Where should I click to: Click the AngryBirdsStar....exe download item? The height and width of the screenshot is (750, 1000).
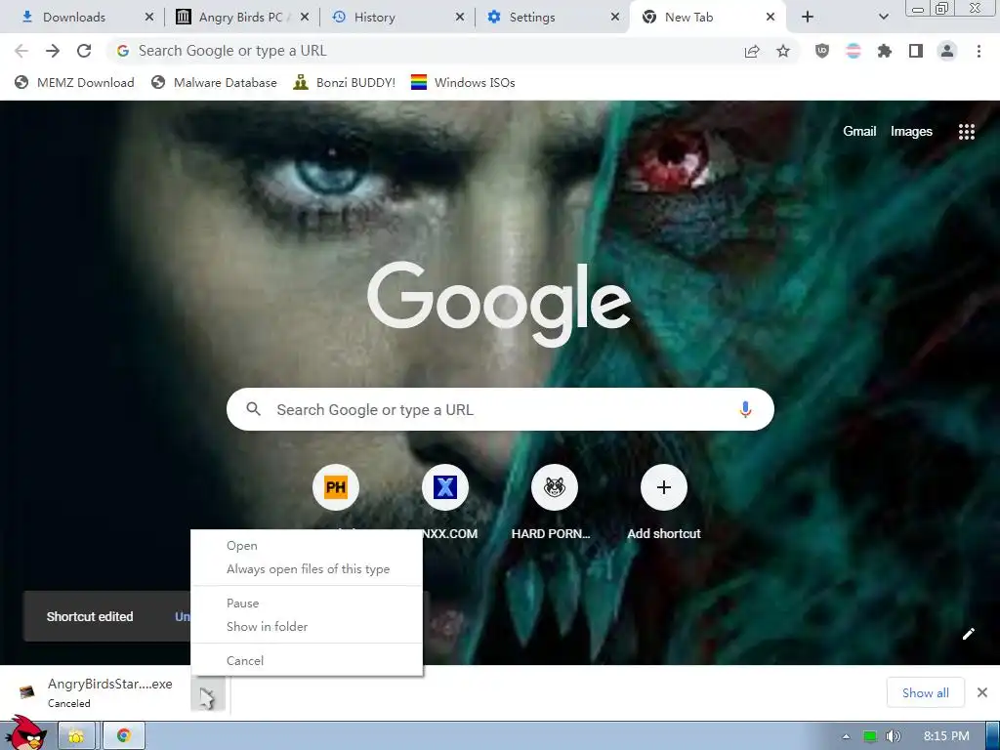click(x=97, y=692)
